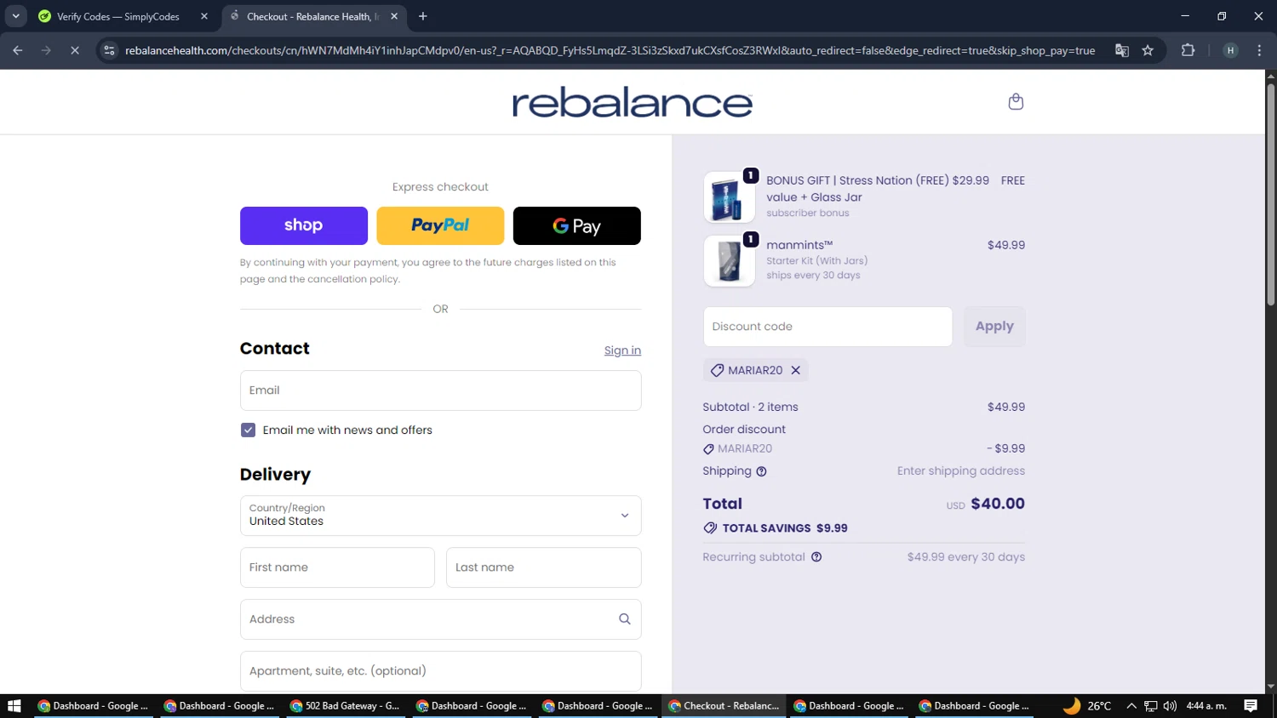Bookmark this page with the star icon
This screenshot has height=718, width=1277.
[1148, 50]
